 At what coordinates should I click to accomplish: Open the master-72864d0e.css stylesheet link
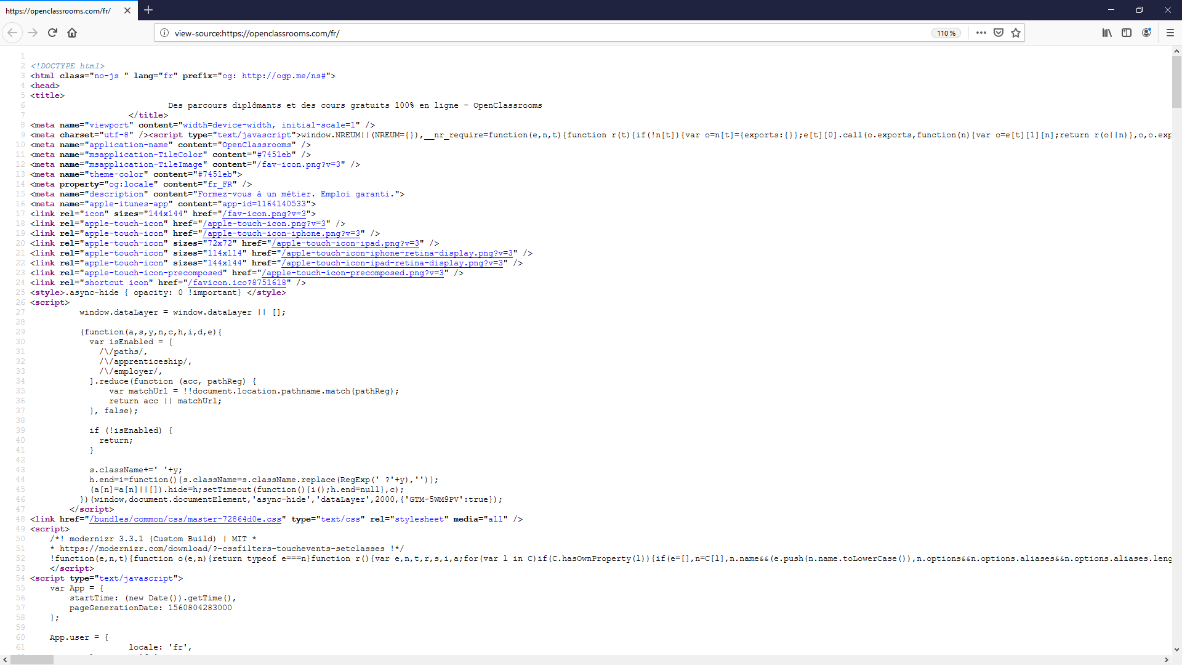(185, 519)
